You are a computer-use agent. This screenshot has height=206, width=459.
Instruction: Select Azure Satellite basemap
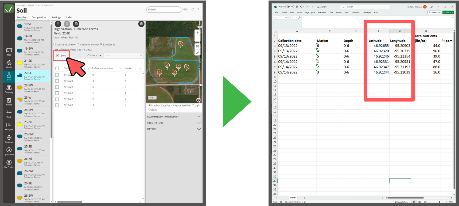[x=173, y=105]
